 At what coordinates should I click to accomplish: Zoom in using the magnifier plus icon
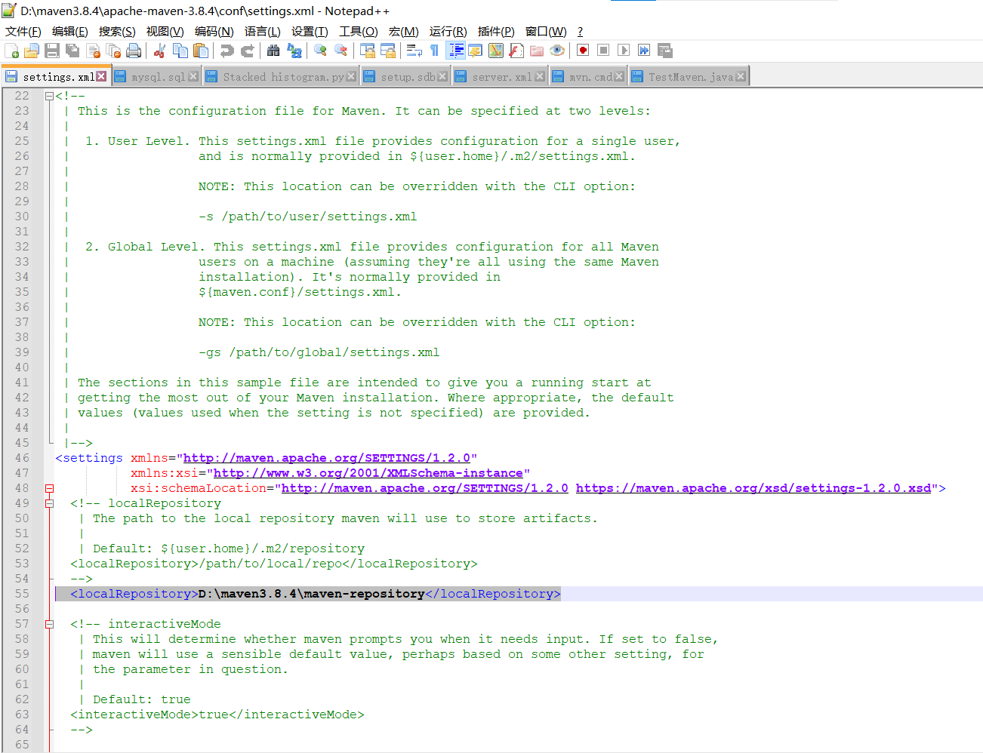point(321,51)
